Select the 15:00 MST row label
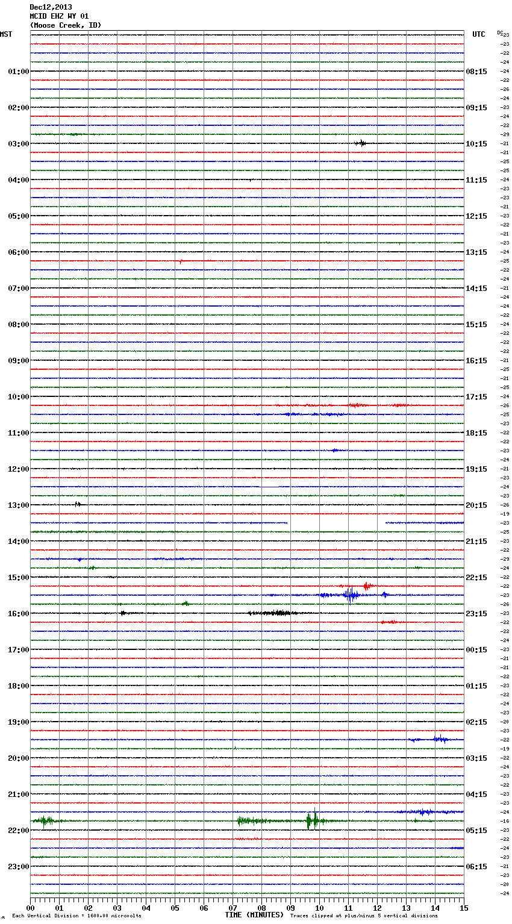 tap(19, 578)
